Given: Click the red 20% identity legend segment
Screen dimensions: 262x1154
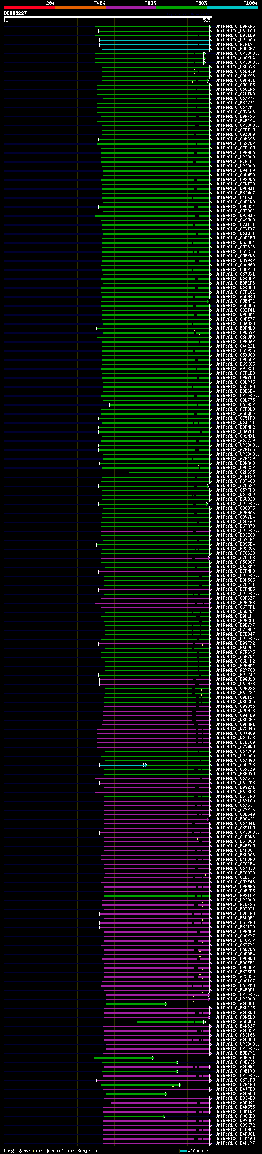Looking at the screenshot, I should (29, 7).
